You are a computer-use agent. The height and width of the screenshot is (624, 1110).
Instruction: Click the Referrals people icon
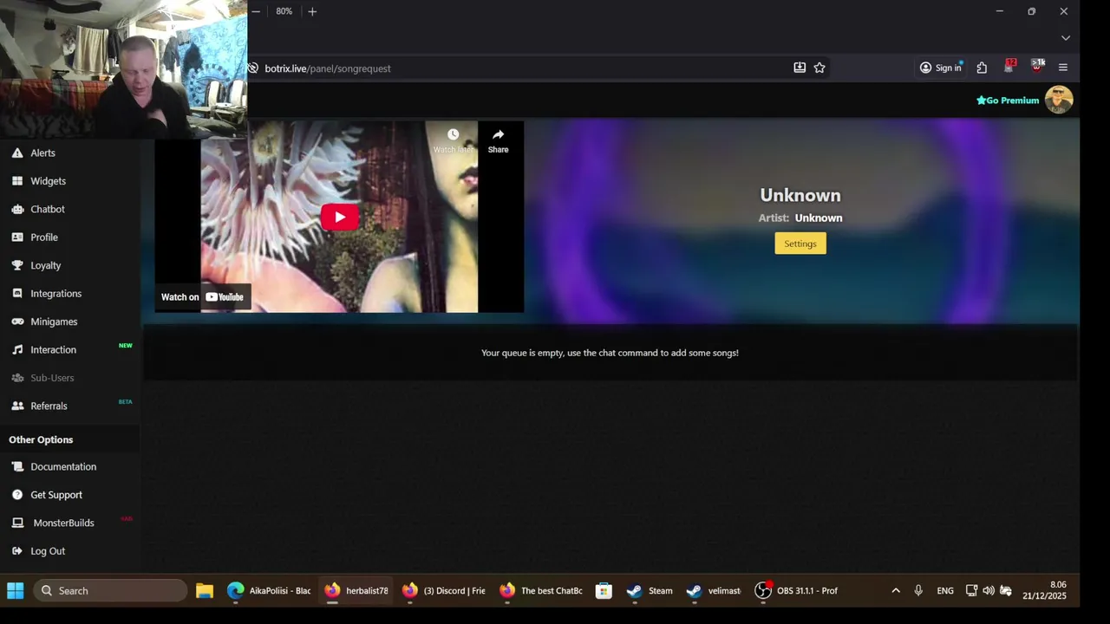tap(17, 406)
